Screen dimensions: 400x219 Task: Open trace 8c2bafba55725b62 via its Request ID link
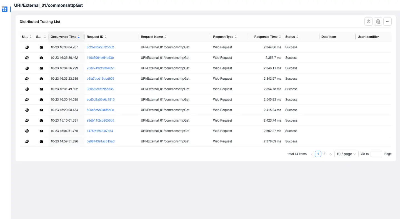pos(100,47)
